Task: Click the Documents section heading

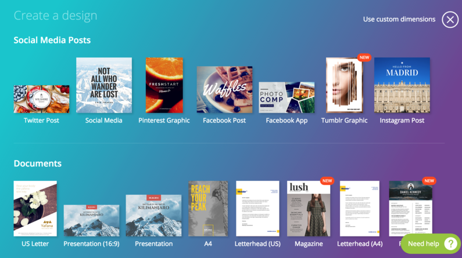Action: pos(37,163)
